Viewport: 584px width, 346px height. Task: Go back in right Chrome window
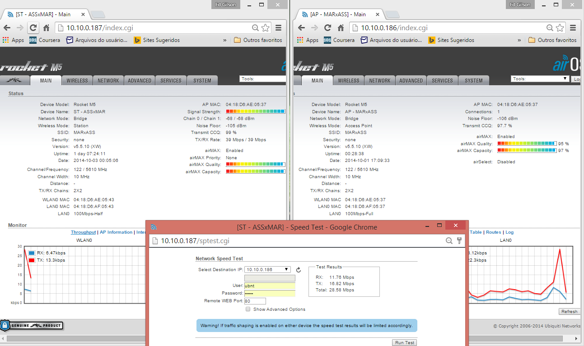click(x=302, y=28)
